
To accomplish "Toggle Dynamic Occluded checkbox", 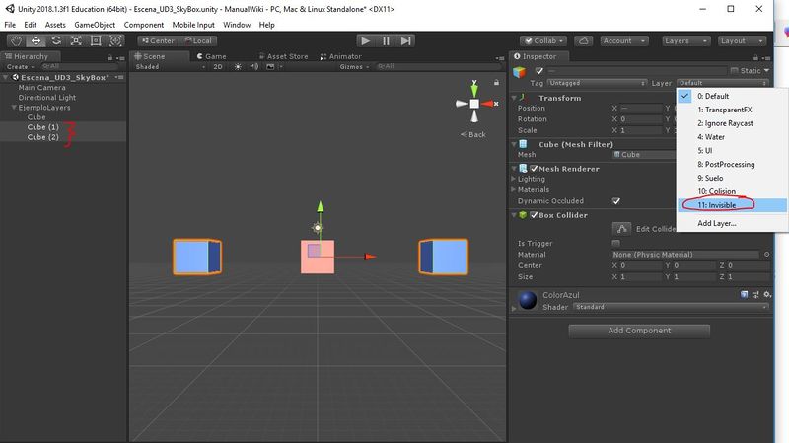I will click(x=615, y=201).
